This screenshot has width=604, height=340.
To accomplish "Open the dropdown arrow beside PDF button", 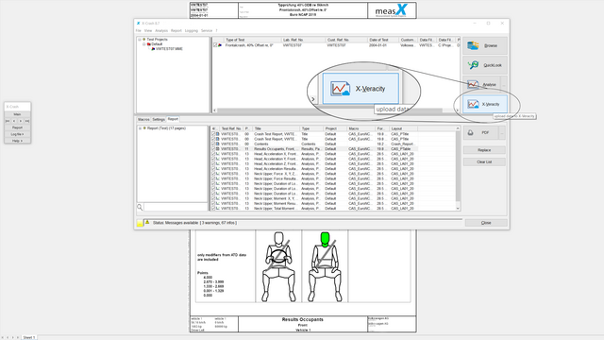I will [502, 133].
